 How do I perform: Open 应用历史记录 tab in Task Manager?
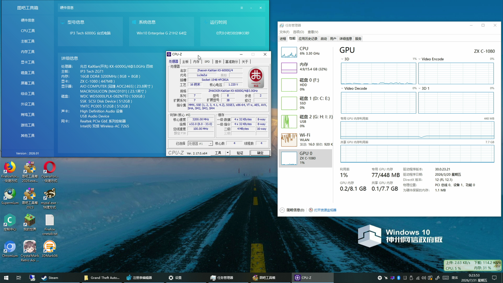[x=308, y=39]
